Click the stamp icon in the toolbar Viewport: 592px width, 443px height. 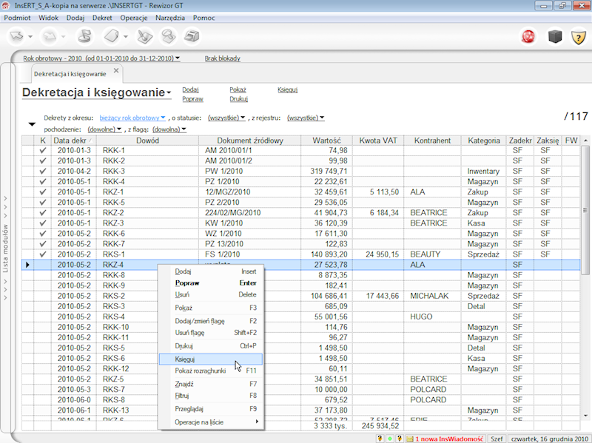click(169, 35)
